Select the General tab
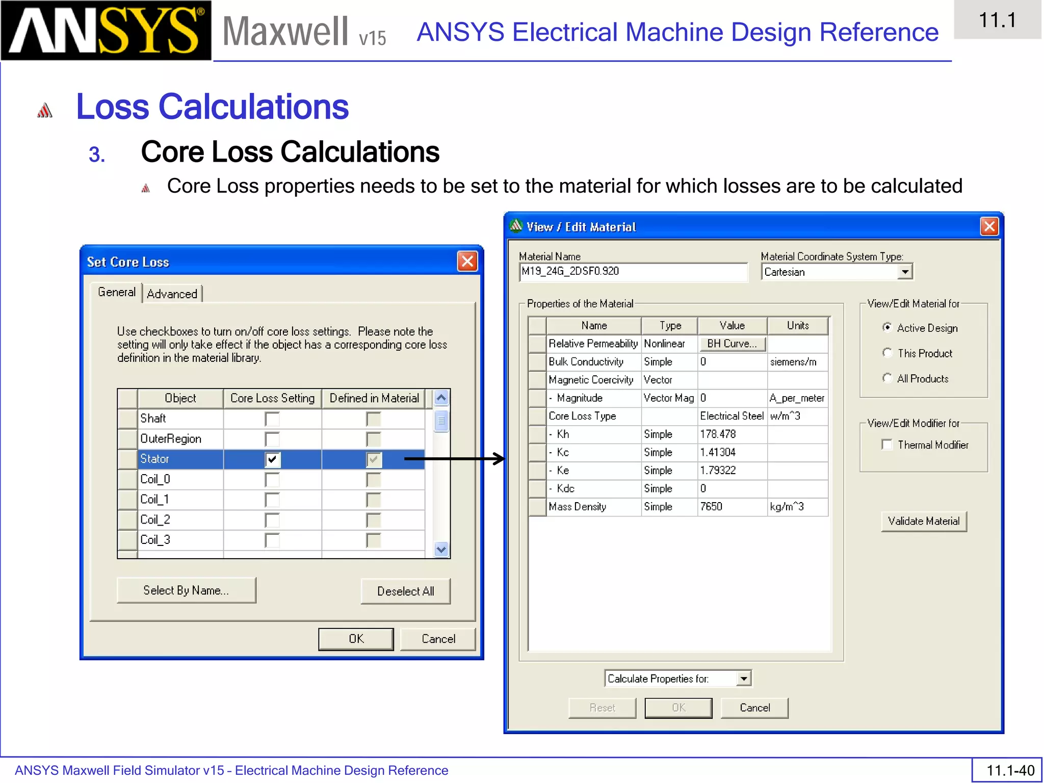The width and height of the screenshot is (1044, 783). [x=116, y=292]
